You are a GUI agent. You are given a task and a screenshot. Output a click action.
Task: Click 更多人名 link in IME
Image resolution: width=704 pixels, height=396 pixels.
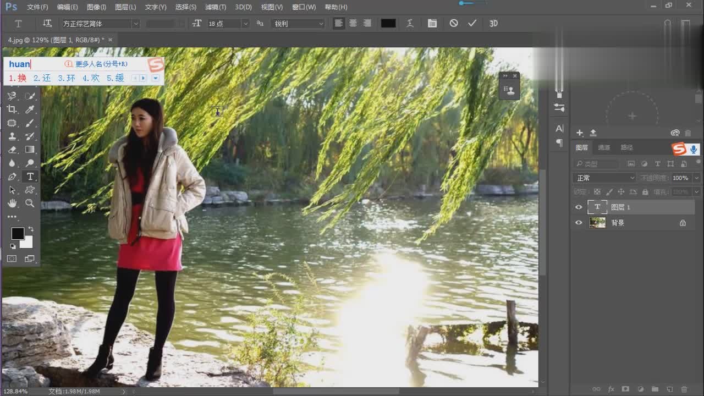[x=102, y=64]
